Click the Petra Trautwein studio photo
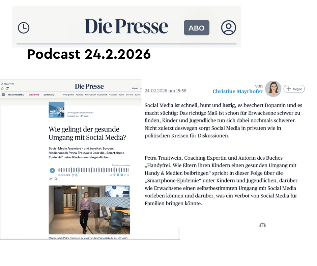The image size is (317, 266). 89,209
